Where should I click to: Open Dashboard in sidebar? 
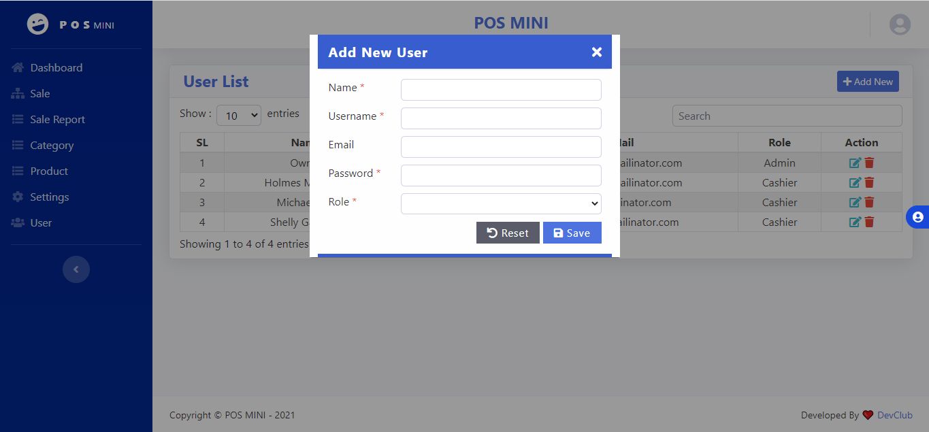(56, 68)
